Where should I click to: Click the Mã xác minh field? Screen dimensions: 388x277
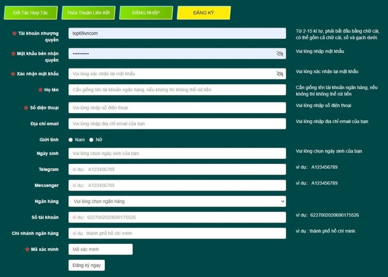coord(100,249)
